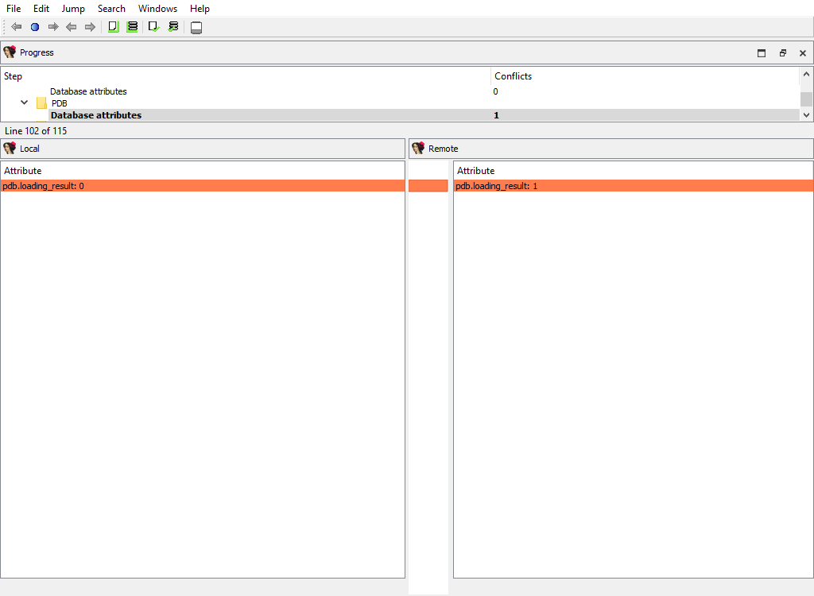
Task: Collapse the PDB tree node
Action: pyautogui.click(x=24, y=103)
